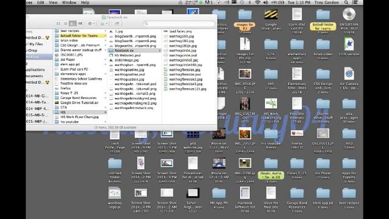Open the Help menu
This screenshot has height=219, width=389.
point(85,2)
